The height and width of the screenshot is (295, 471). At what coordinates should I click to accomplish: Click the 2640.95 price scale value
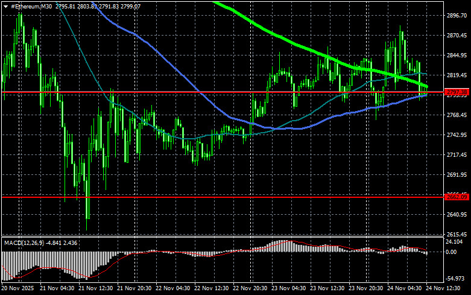click(457, 215)
